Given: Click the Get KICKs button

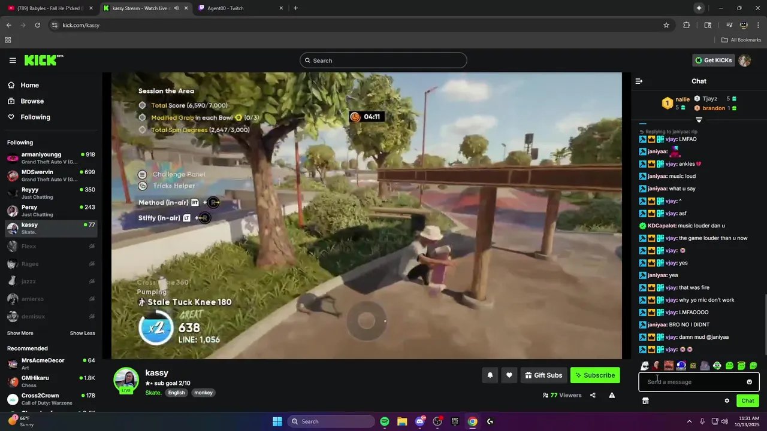Looking at the screenshot, I should coord(713,60).
